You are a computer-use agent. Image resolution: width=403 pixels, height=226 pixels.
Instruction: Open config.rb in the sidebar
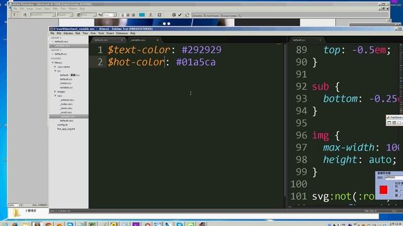pyautogui.click(x=62, y=125)
